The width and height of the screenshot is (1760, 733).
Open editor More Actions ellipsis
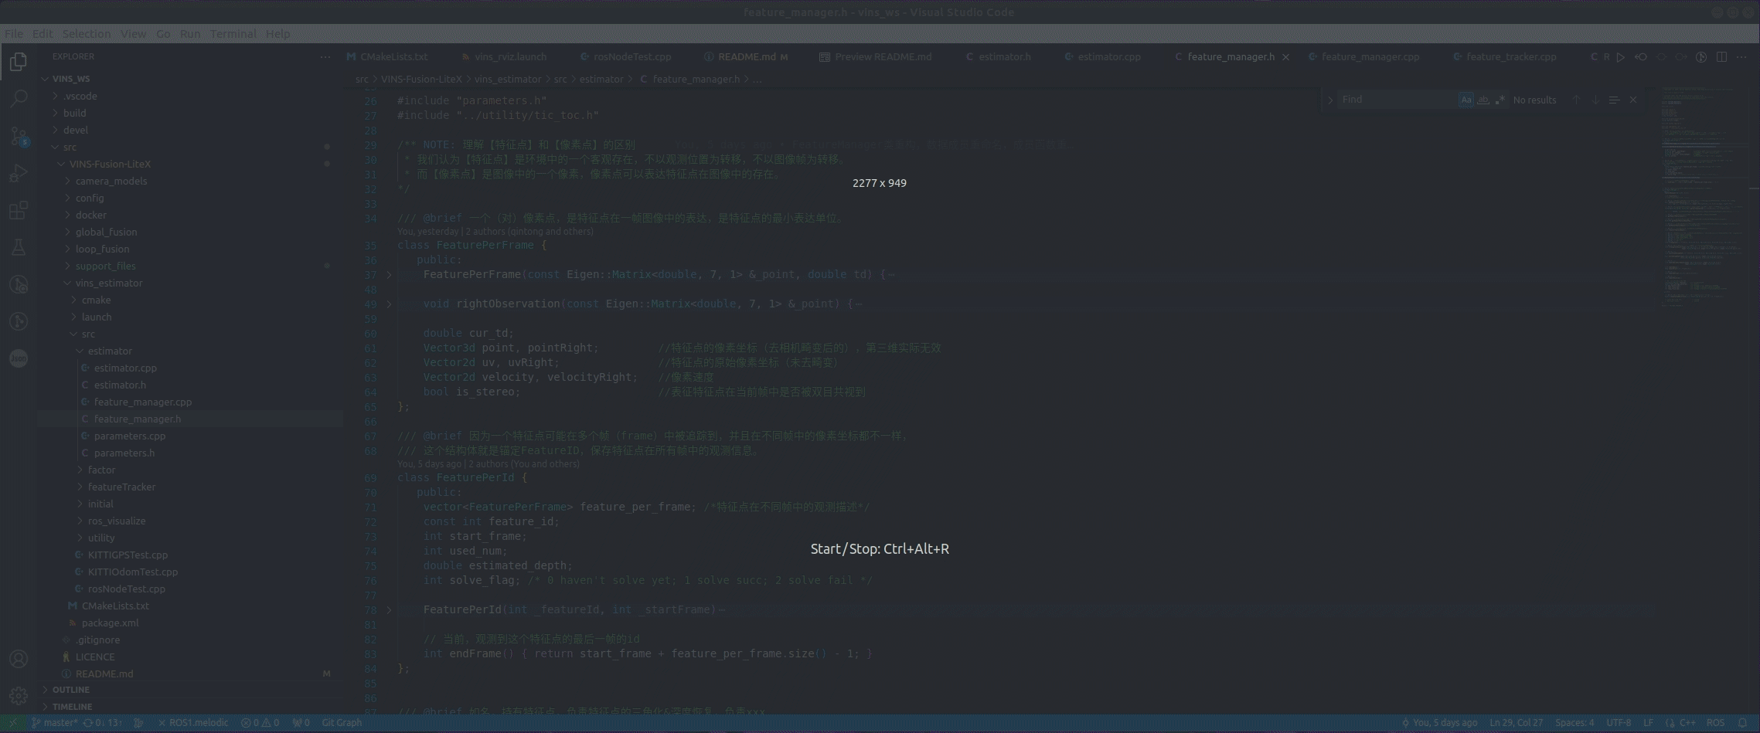pyautogui.click(x=1741, y=57)
